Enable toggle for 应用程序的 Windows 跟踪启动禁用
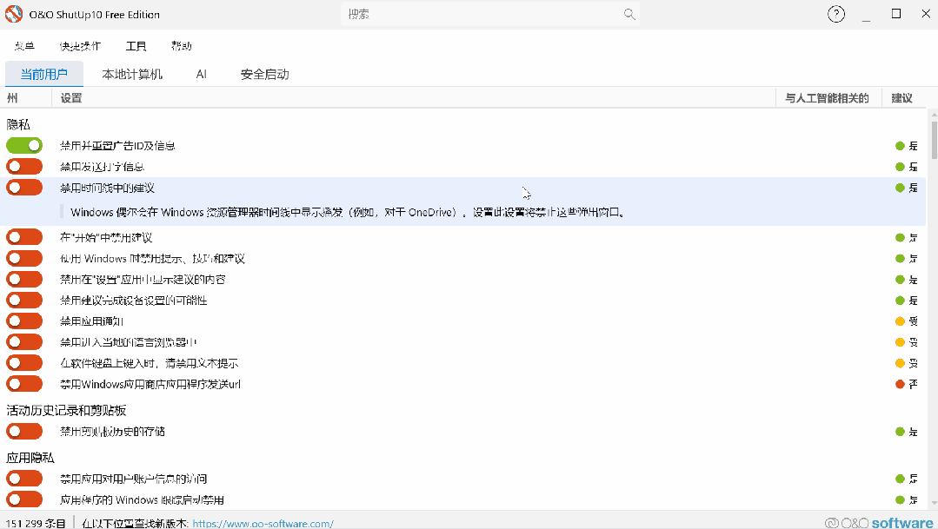 point(24,499)
